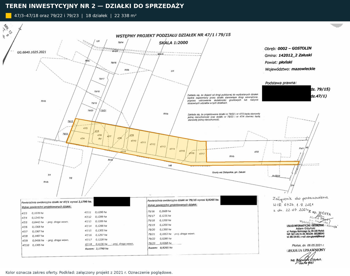The height and width of the screenshot is (276, 350).
Task: Click the title "TEREN INWESTYCYJNY NR 2 — DZIAŁKI DO SPRZEDAŻY"
Action: coord(95,6)
